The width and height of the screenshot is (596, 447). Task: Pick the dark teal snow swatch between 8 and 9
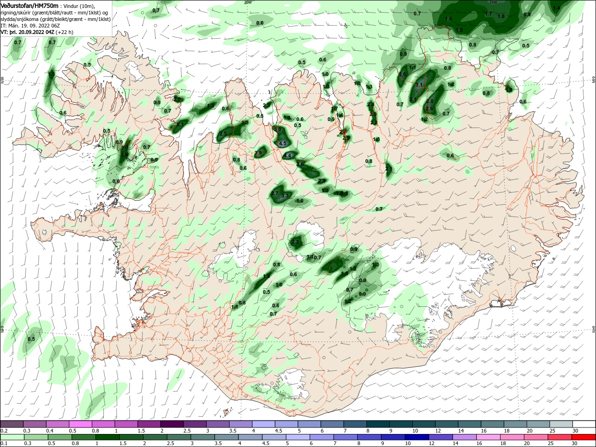click(377, 424)
